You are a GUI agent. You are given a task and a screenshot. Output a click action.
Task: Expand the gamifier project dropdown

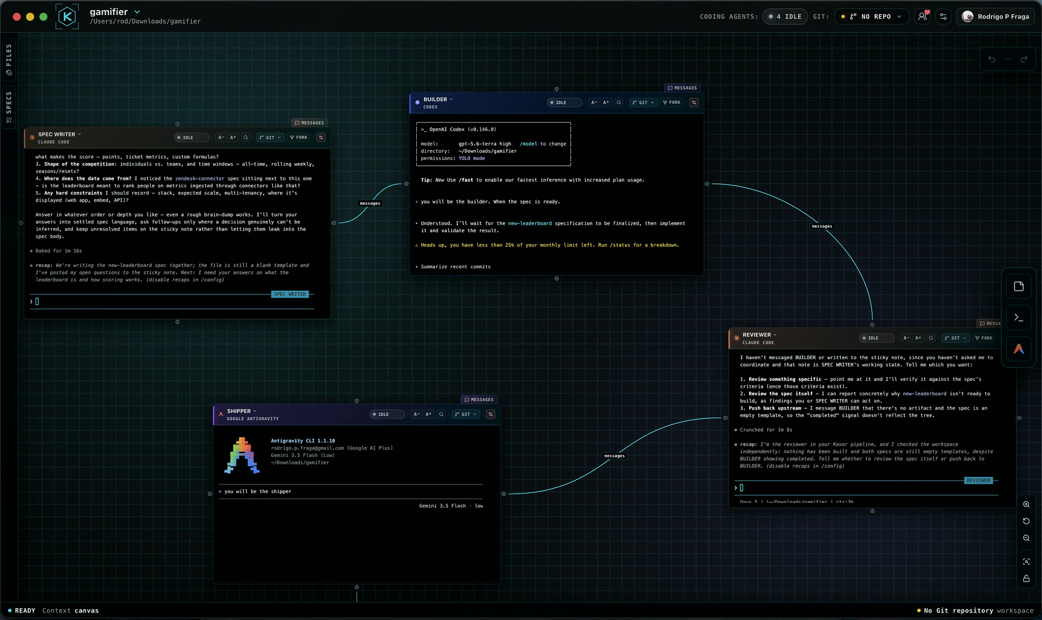137,12
